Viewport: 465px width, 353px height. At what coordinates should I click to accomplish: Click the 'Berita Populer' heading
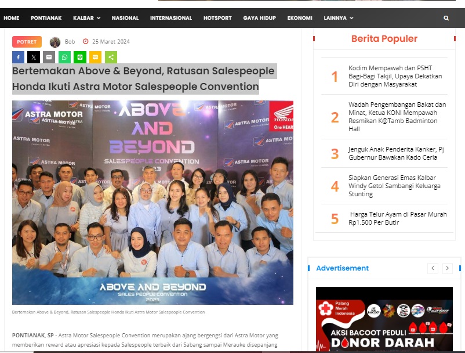point(384,39)
